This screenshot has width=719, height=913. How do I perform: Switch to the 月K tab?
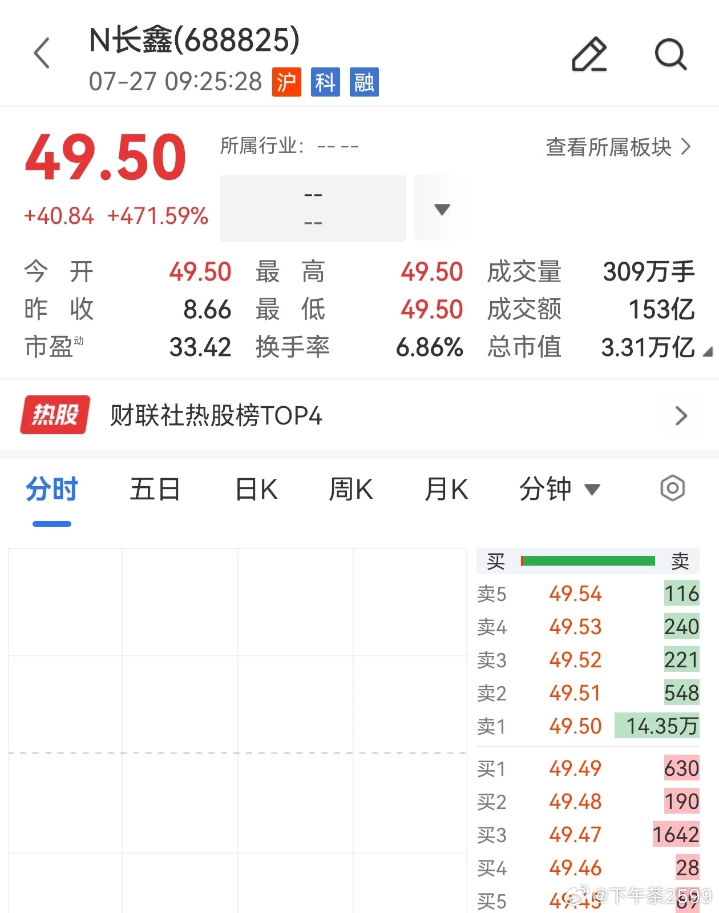pos(446,490)
